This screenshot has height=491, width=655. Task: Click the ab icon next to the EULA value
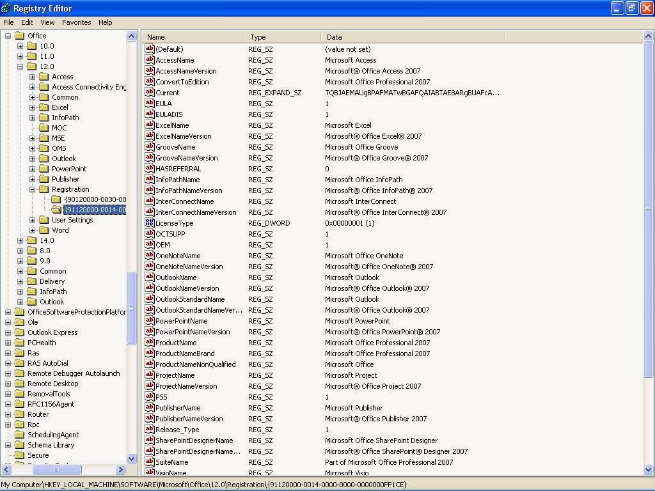click(150, 103)
